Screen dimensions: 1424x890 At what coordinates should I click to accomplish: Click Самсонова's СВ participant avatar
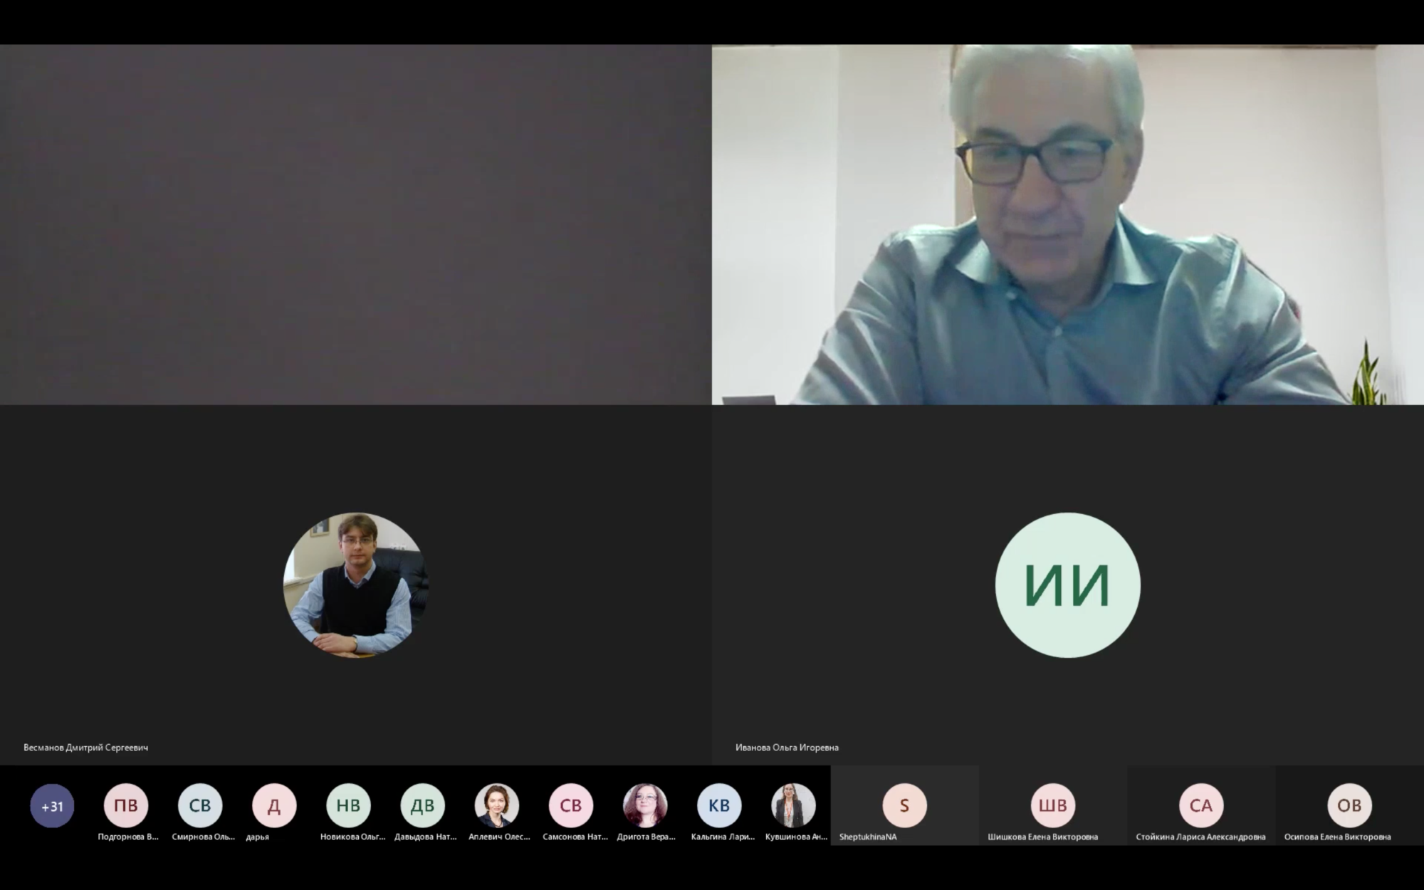[x=571, y=805]
